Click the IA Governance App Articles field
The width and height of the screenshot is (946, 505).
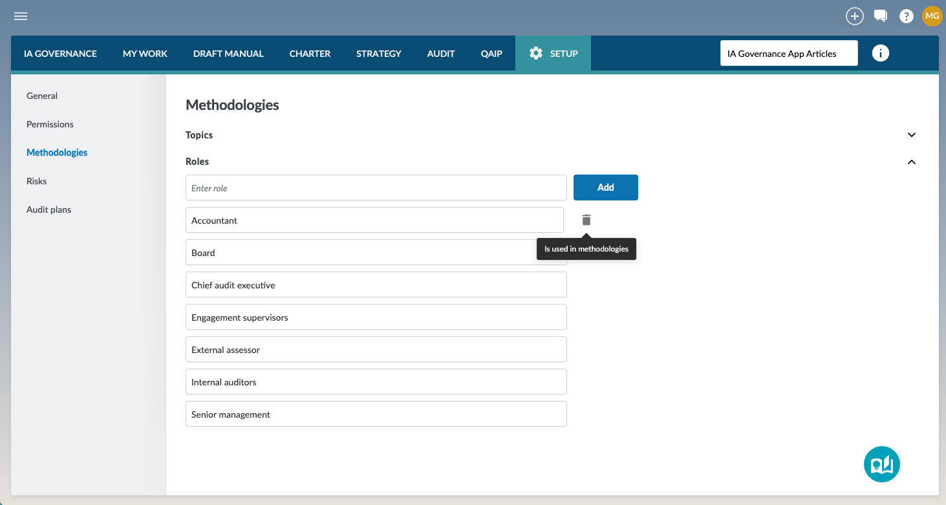[789, 54]
